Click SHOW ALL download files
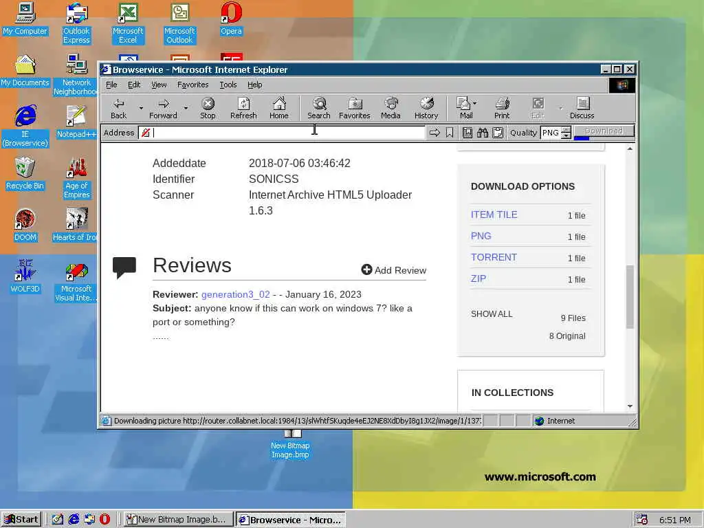 [492, 313]
